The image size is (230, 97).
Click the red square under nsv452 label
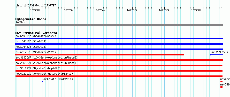coord(221,82)
